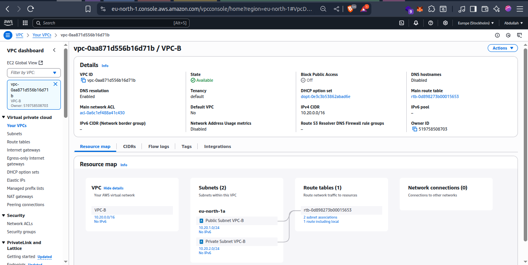Screen dimensions: 528x265
Task: Click the share icon in address bar
Action: (x=336, y=9)
